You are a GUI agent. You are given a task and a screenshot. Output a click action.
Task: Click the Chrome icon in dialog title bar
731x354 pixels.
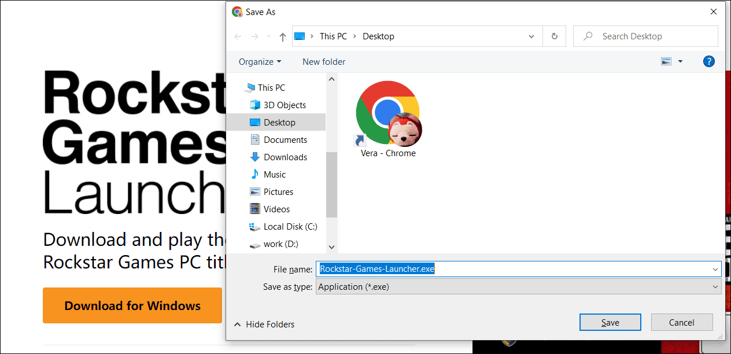click(x=237, y=12)
